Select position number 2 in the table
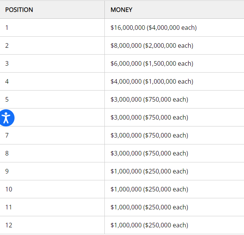244x235 pixels. point(7,46)
